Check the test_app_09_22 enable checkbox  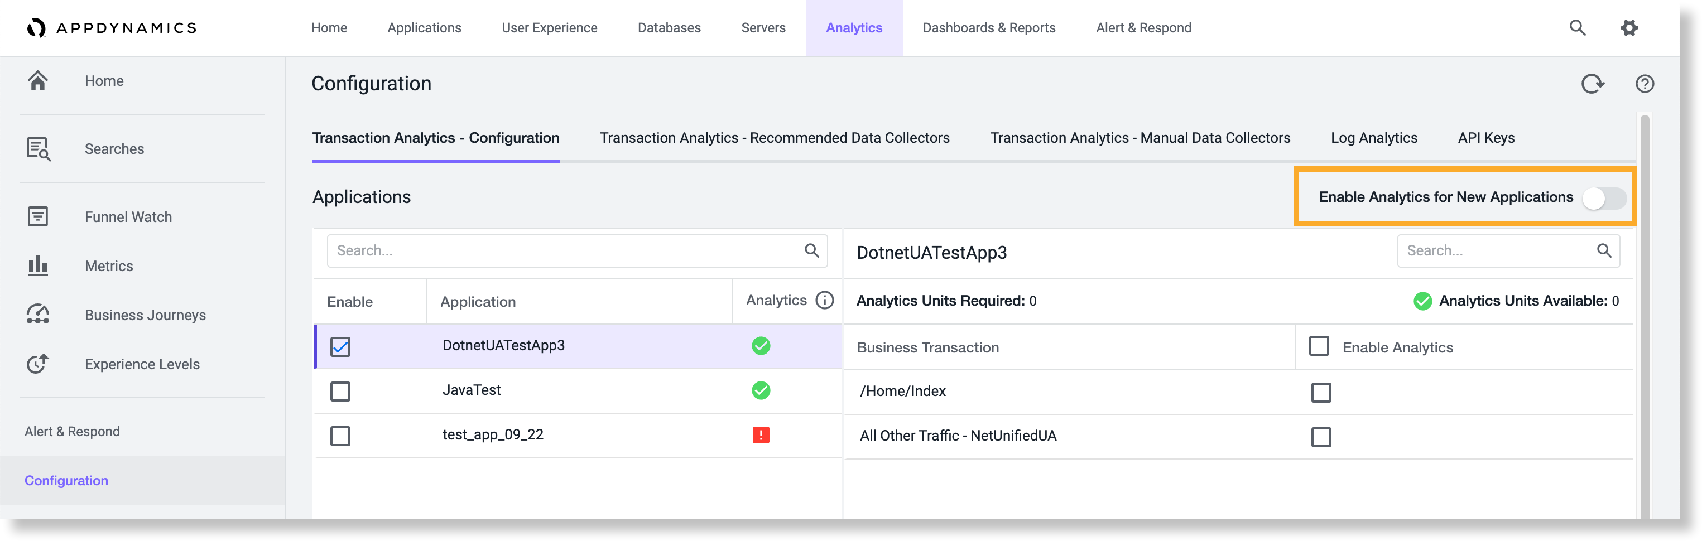(340, 436)
